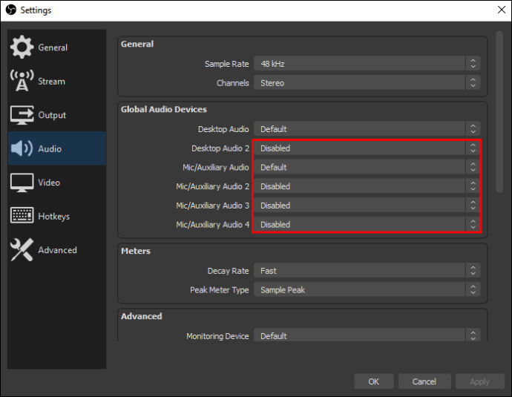
Task: Select the Audio speaker icon
Action: tap(22, 149)
